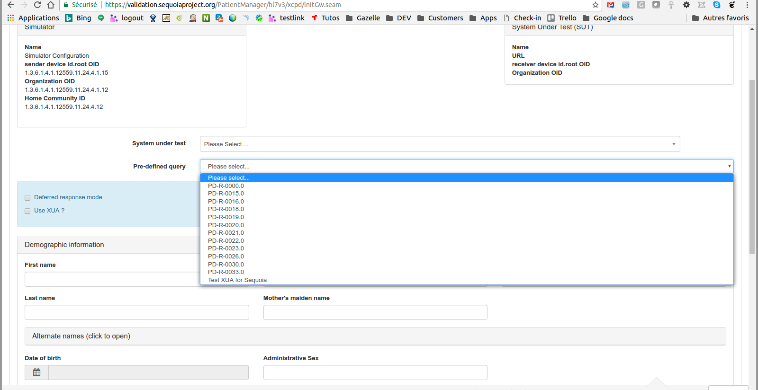This screenshot has width=758, height=390.
Task: Open the green globe bookmark icon
Action: (x=233, y=18)
